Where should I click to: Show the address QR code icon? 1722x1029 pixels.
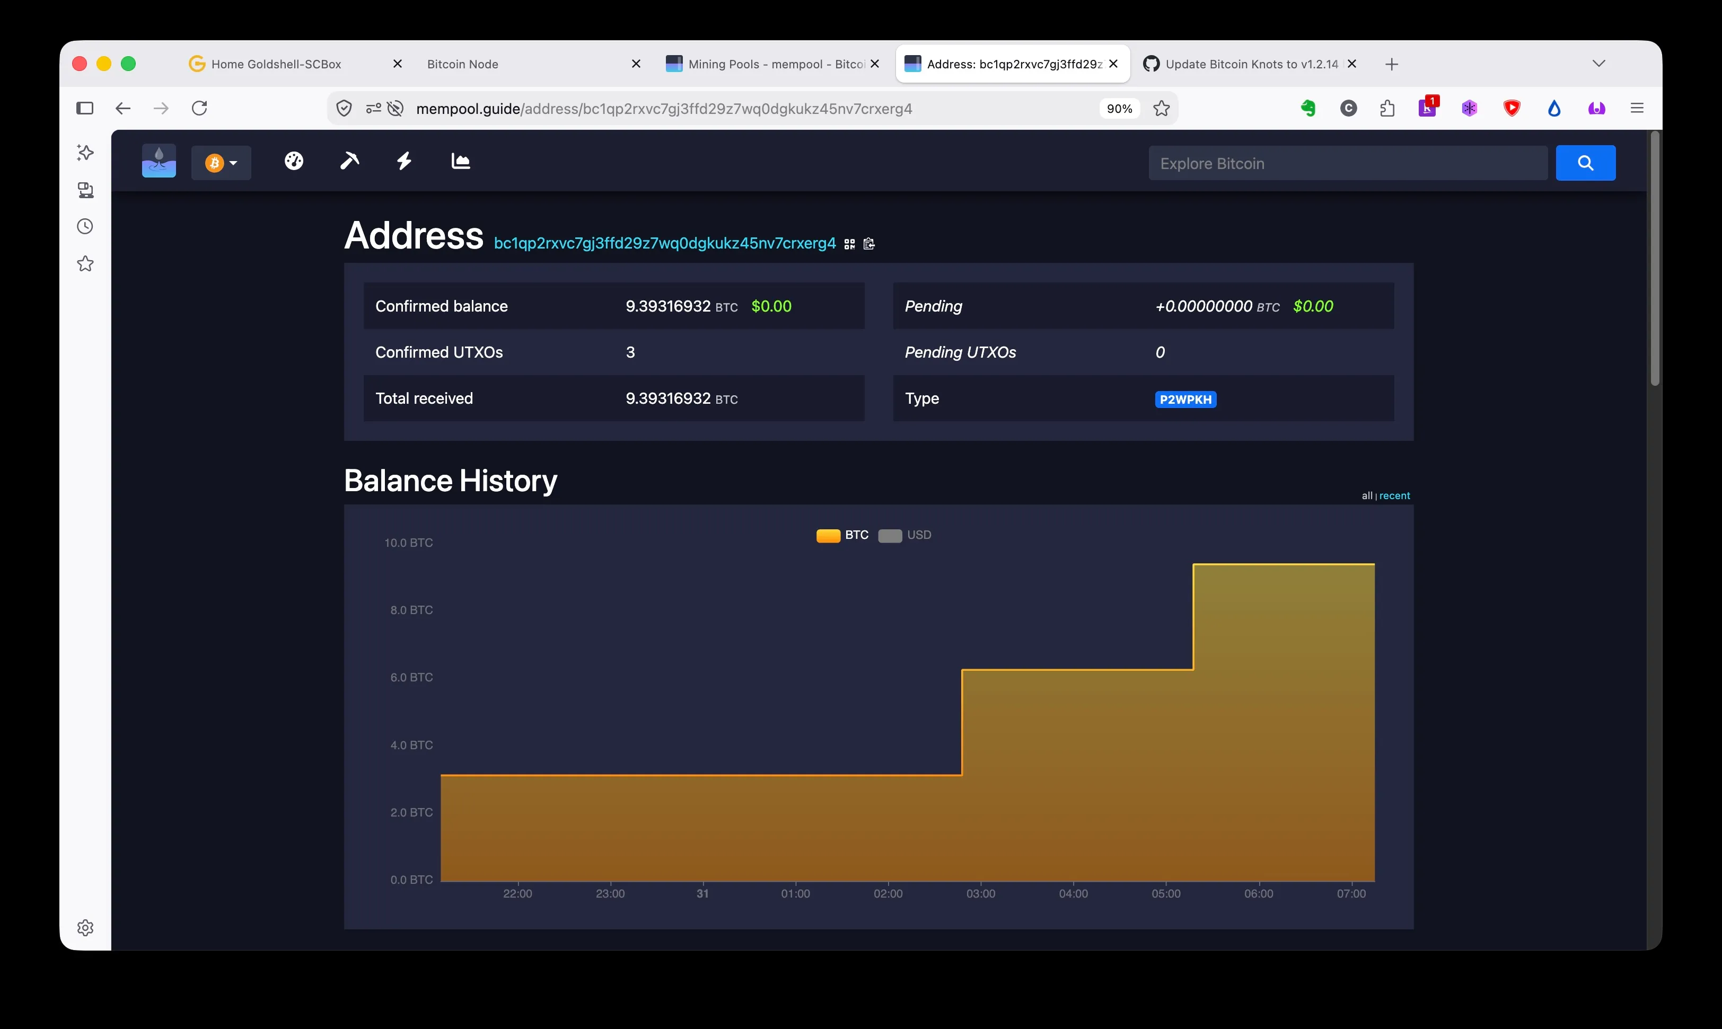click(x=849, y=244)
